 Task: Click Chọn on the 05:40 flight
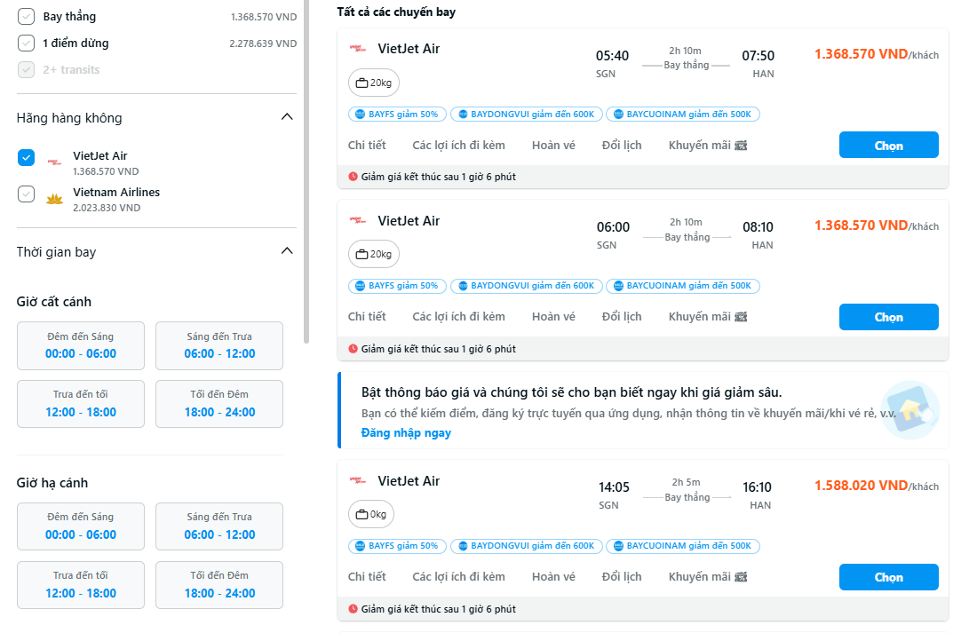pos(888,145)
